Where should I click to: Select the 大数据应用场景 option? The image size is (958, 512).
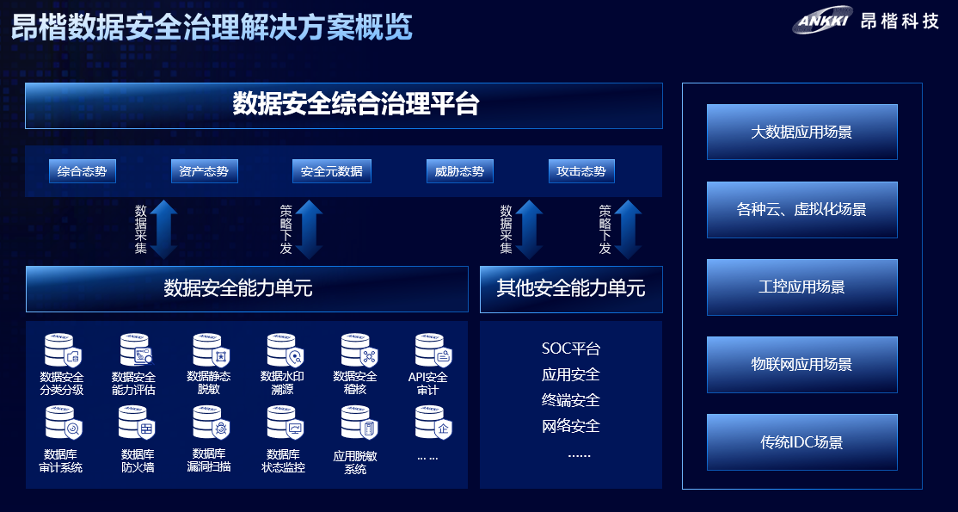(x=801, y=132)
